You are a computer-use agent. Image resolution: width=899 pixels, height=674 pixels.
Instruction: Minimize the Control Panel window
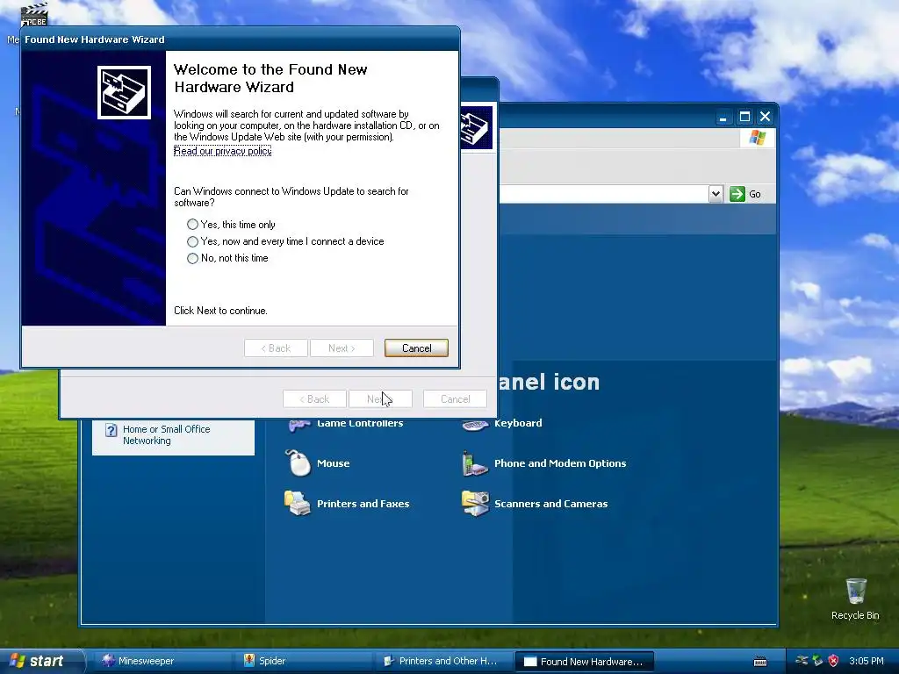click(x=723, y=117)
